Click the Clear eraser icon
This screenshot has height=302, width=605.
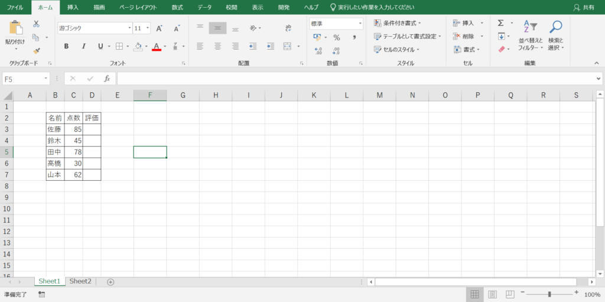pos(502,49)
